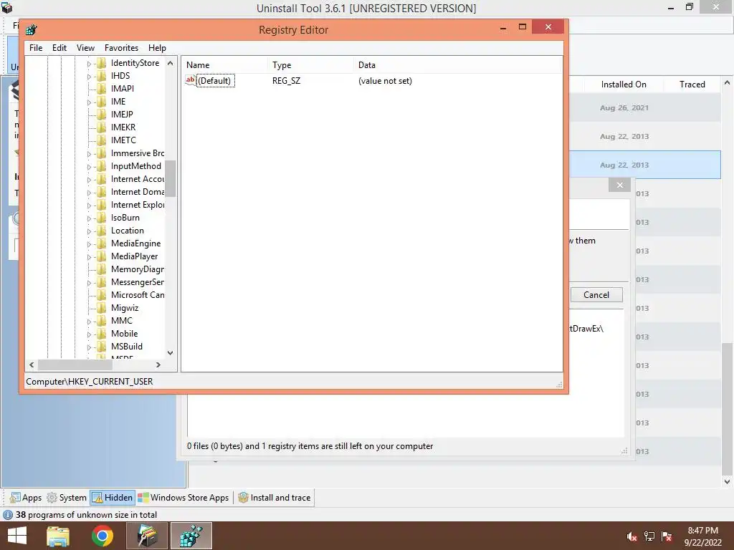734x550 pixels.
Task: Open the Favorites menu
Action: click(x=121, y=48)
